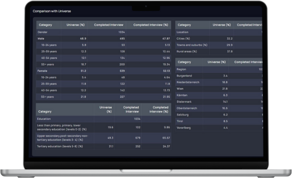Sort by Universe (%) in Region table
This screenshot has height=178, width=292.
(x=217, y=62)
